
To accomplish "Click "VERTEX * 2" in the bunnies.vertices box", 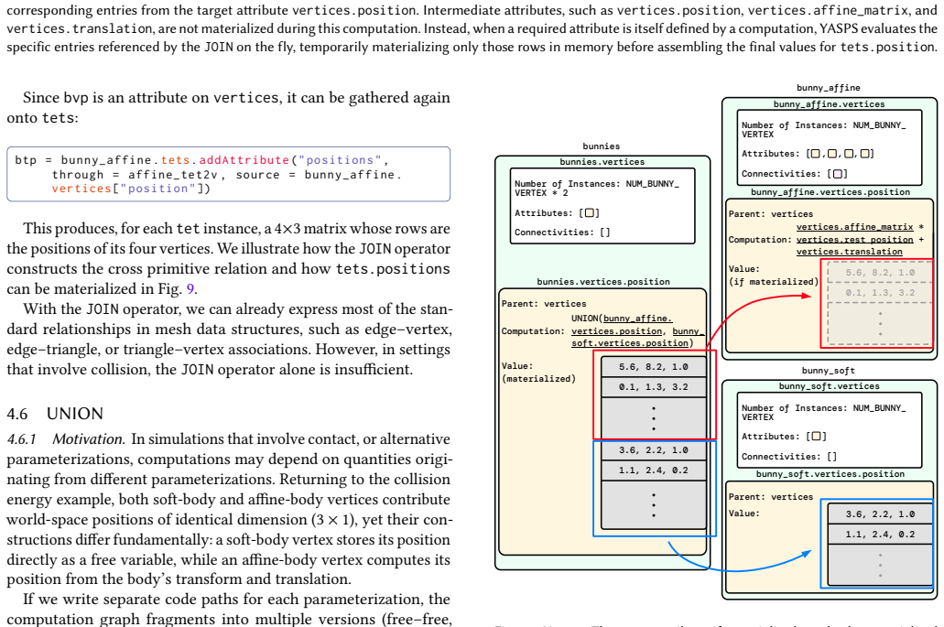I will (x=540, y=193).
